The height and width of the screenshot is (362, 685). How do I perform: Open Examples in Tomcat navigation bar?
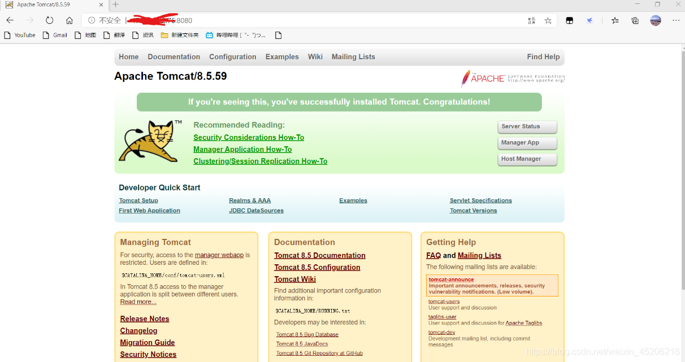tap(282, 57)
